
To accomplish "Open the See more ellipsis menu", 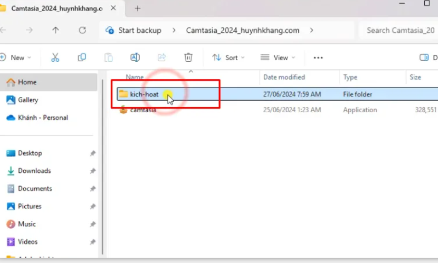I will 318,57.
